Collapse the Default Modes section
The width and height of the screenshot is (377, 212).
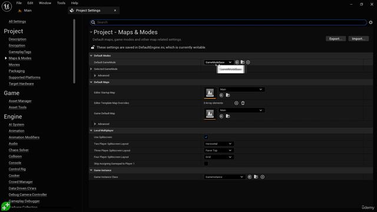[x=91, y=55]
